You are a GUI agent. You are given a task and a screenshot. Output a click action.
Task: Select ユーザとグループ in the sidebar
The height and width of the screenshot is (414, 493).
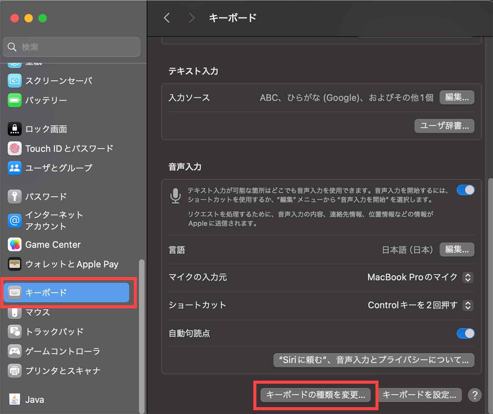point(58,168)
